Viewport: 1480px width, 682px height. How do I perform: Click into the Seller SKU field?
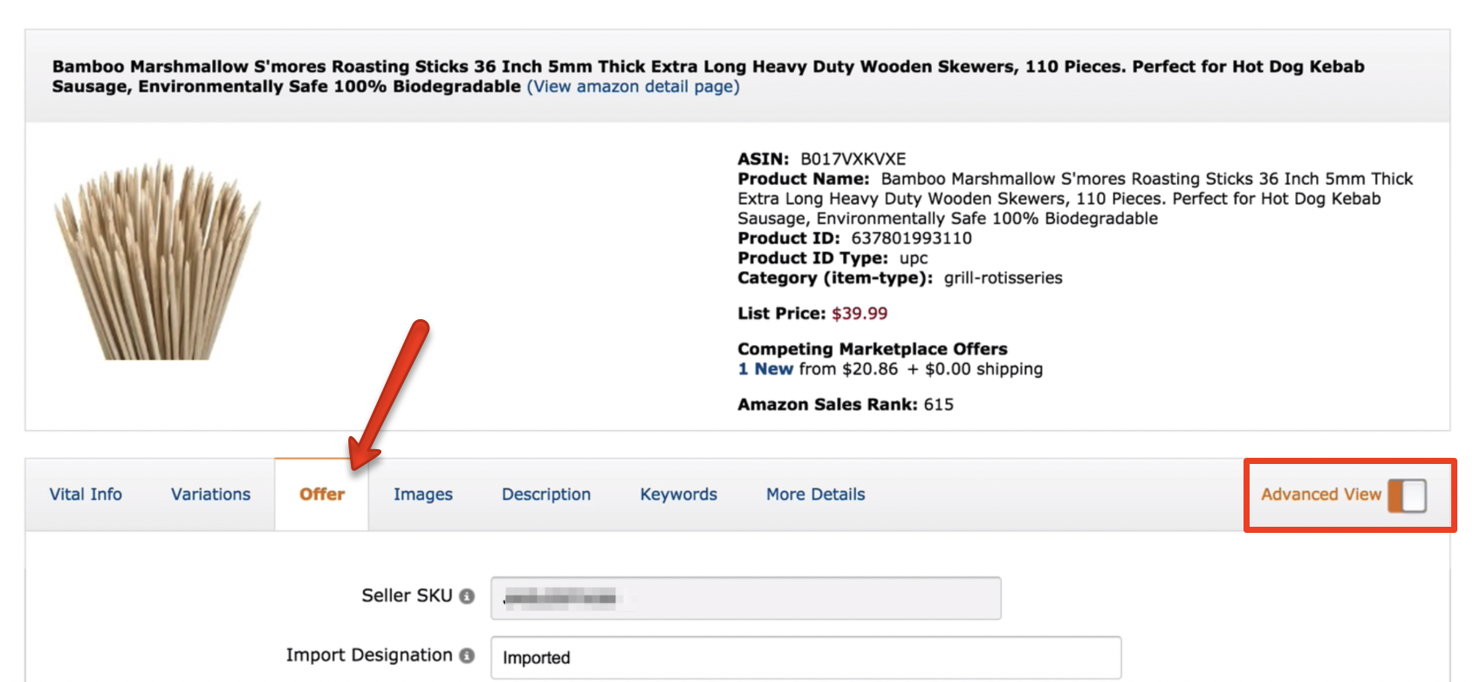[745, 598]
